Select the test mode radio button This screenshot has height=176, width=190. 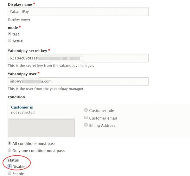coord(9,34)
